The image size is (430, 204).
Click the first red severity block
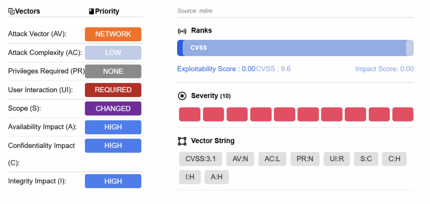click(x=189, y=114)
